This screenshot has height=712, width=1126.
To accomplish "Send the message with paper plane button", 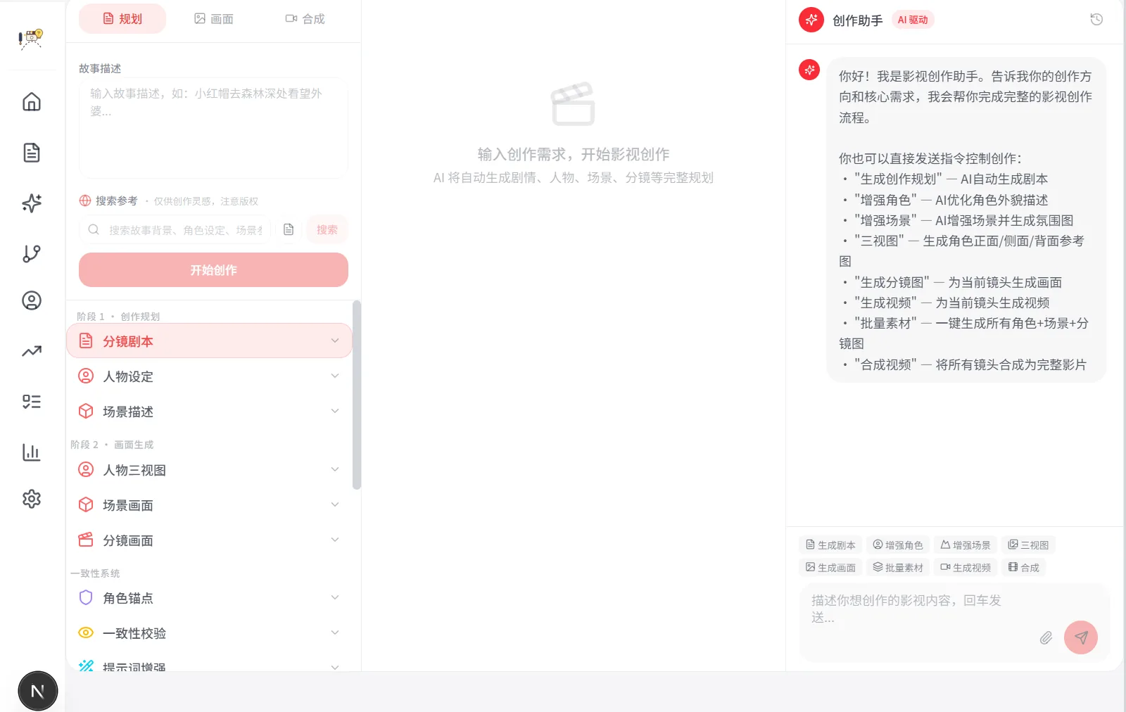I will point(1081,637).
